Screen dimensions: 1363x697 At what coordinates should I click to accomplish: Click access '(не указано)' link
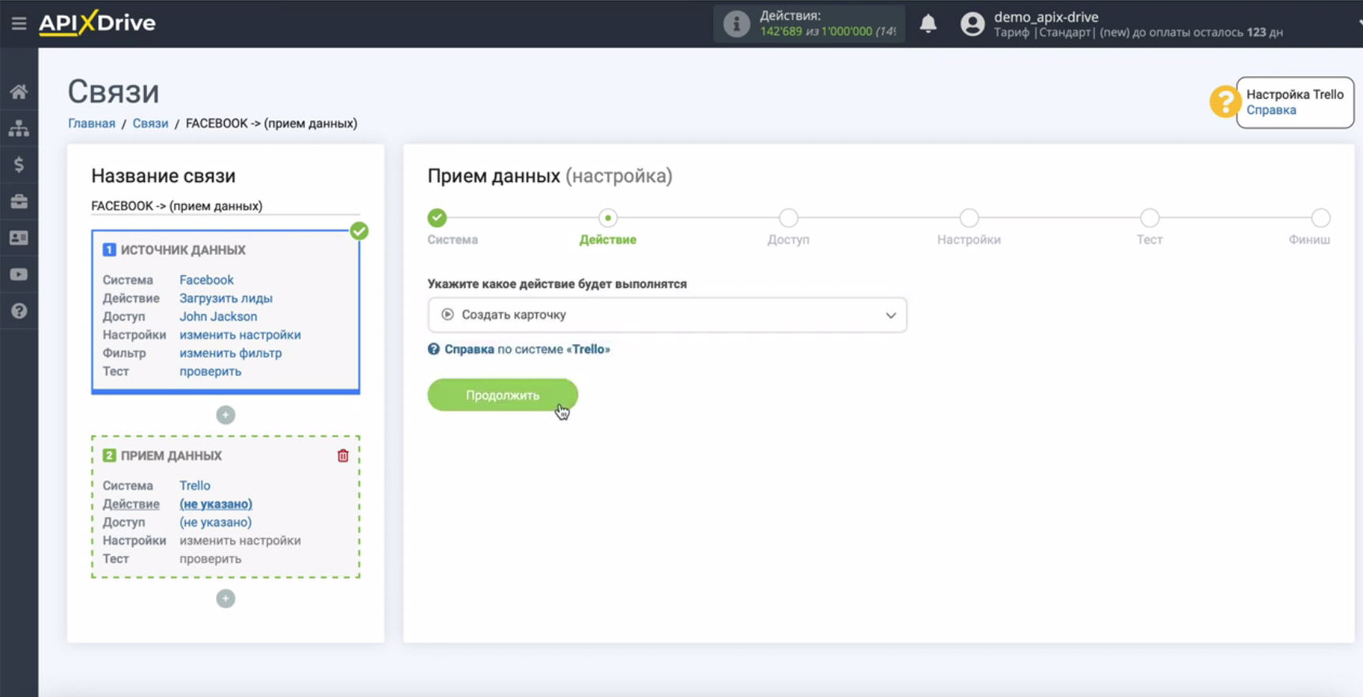point(215,522)
